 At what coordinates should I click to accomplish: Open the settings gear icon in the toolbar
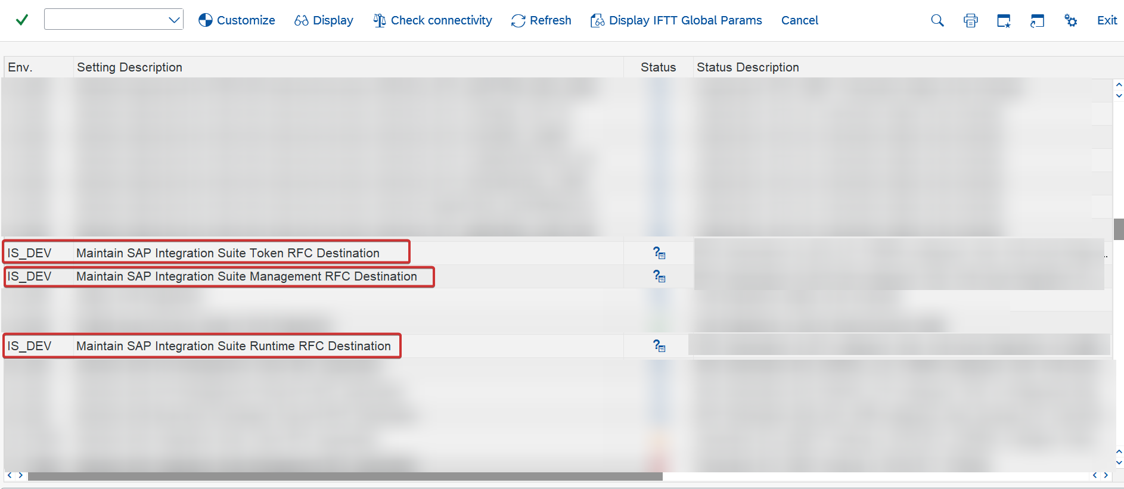(1071, 21)
